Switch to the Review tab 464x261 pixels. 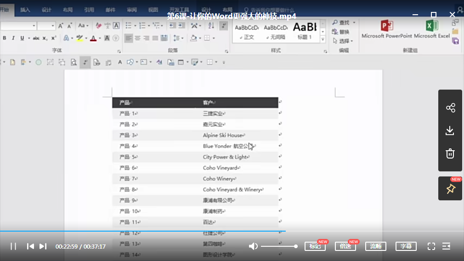pyautogui.click(x=132, y=10)
